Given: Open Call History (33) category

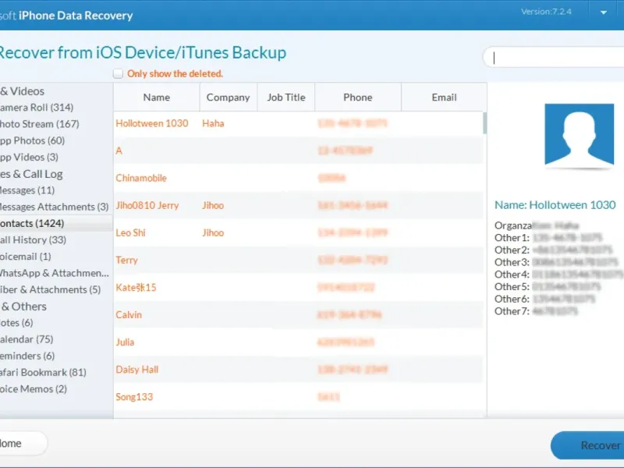Looking at the screenshot, I should [x=33, y=240].
